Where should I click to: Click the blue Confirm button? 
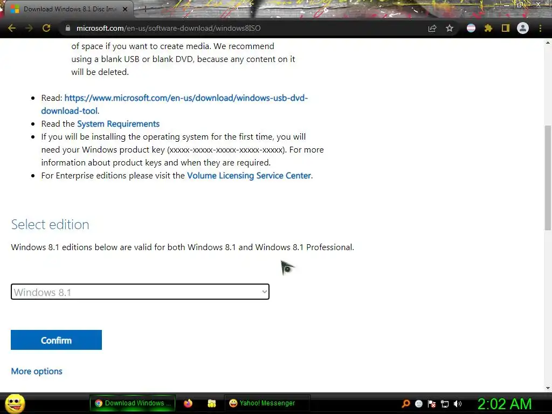[x=56, y=340]
